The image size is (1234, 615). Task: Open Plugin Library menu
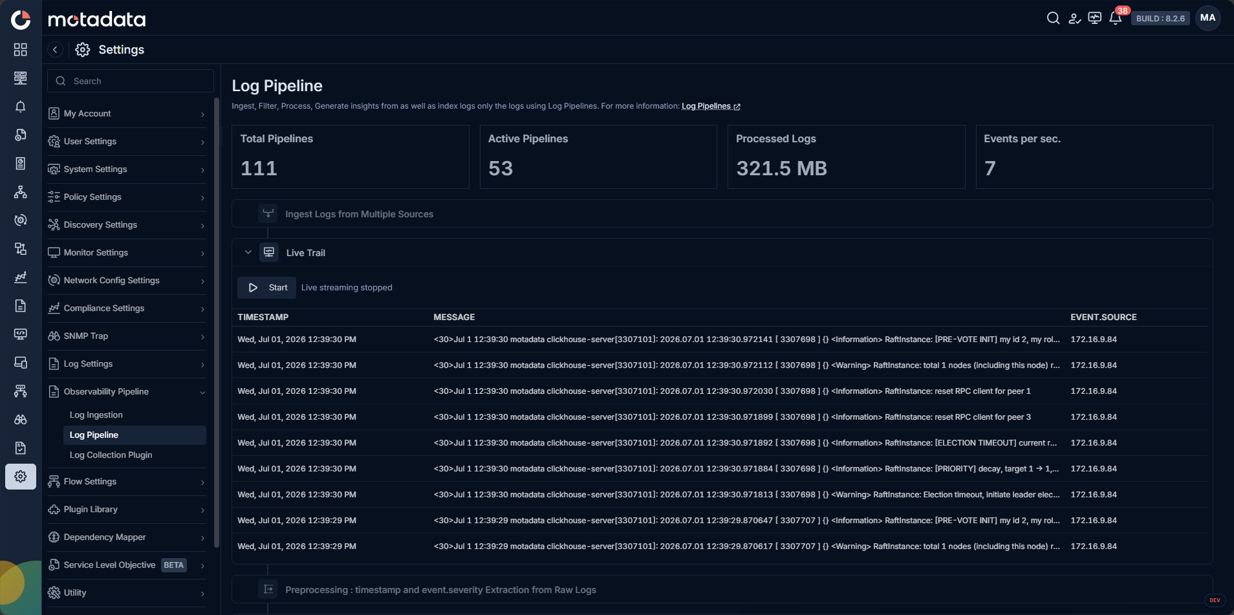point(127,510)
